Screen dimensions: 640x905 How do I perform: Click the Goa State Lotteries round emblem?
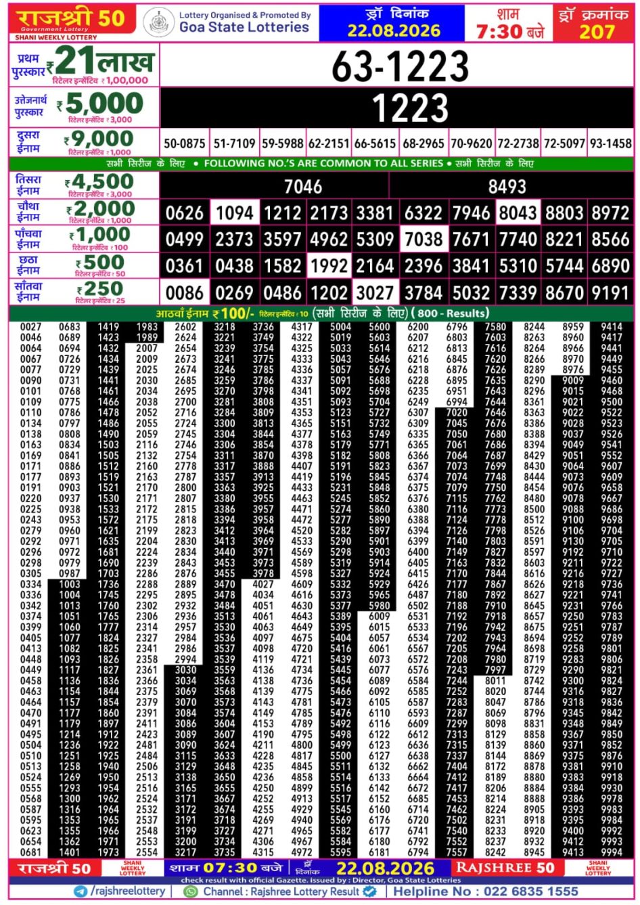159,22
